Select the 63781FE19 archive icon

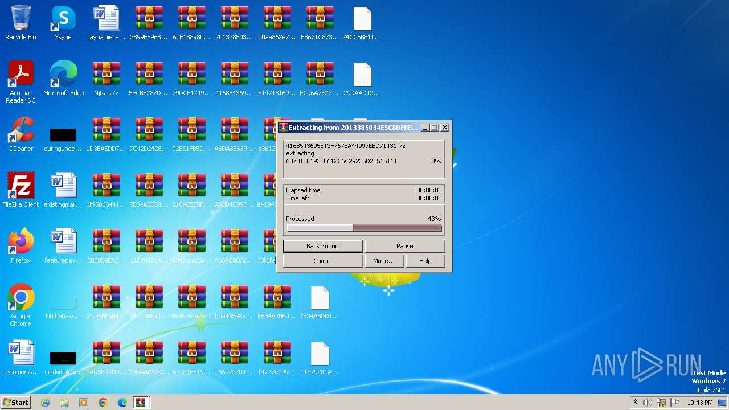191,358
